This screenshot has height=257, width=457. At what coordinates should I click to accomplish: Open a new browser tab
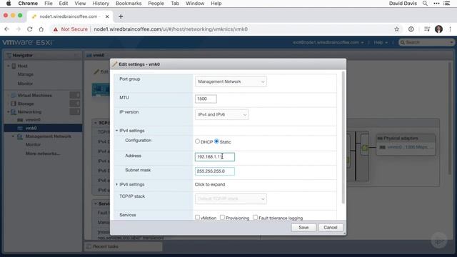(x=121, y=16)
